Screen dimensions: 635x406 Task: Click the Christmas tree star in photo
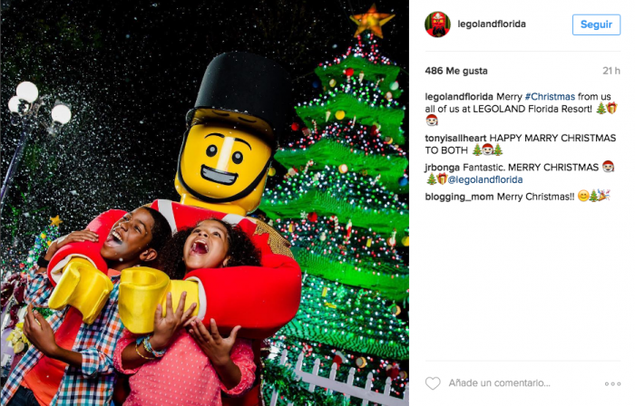coord(371,21)
